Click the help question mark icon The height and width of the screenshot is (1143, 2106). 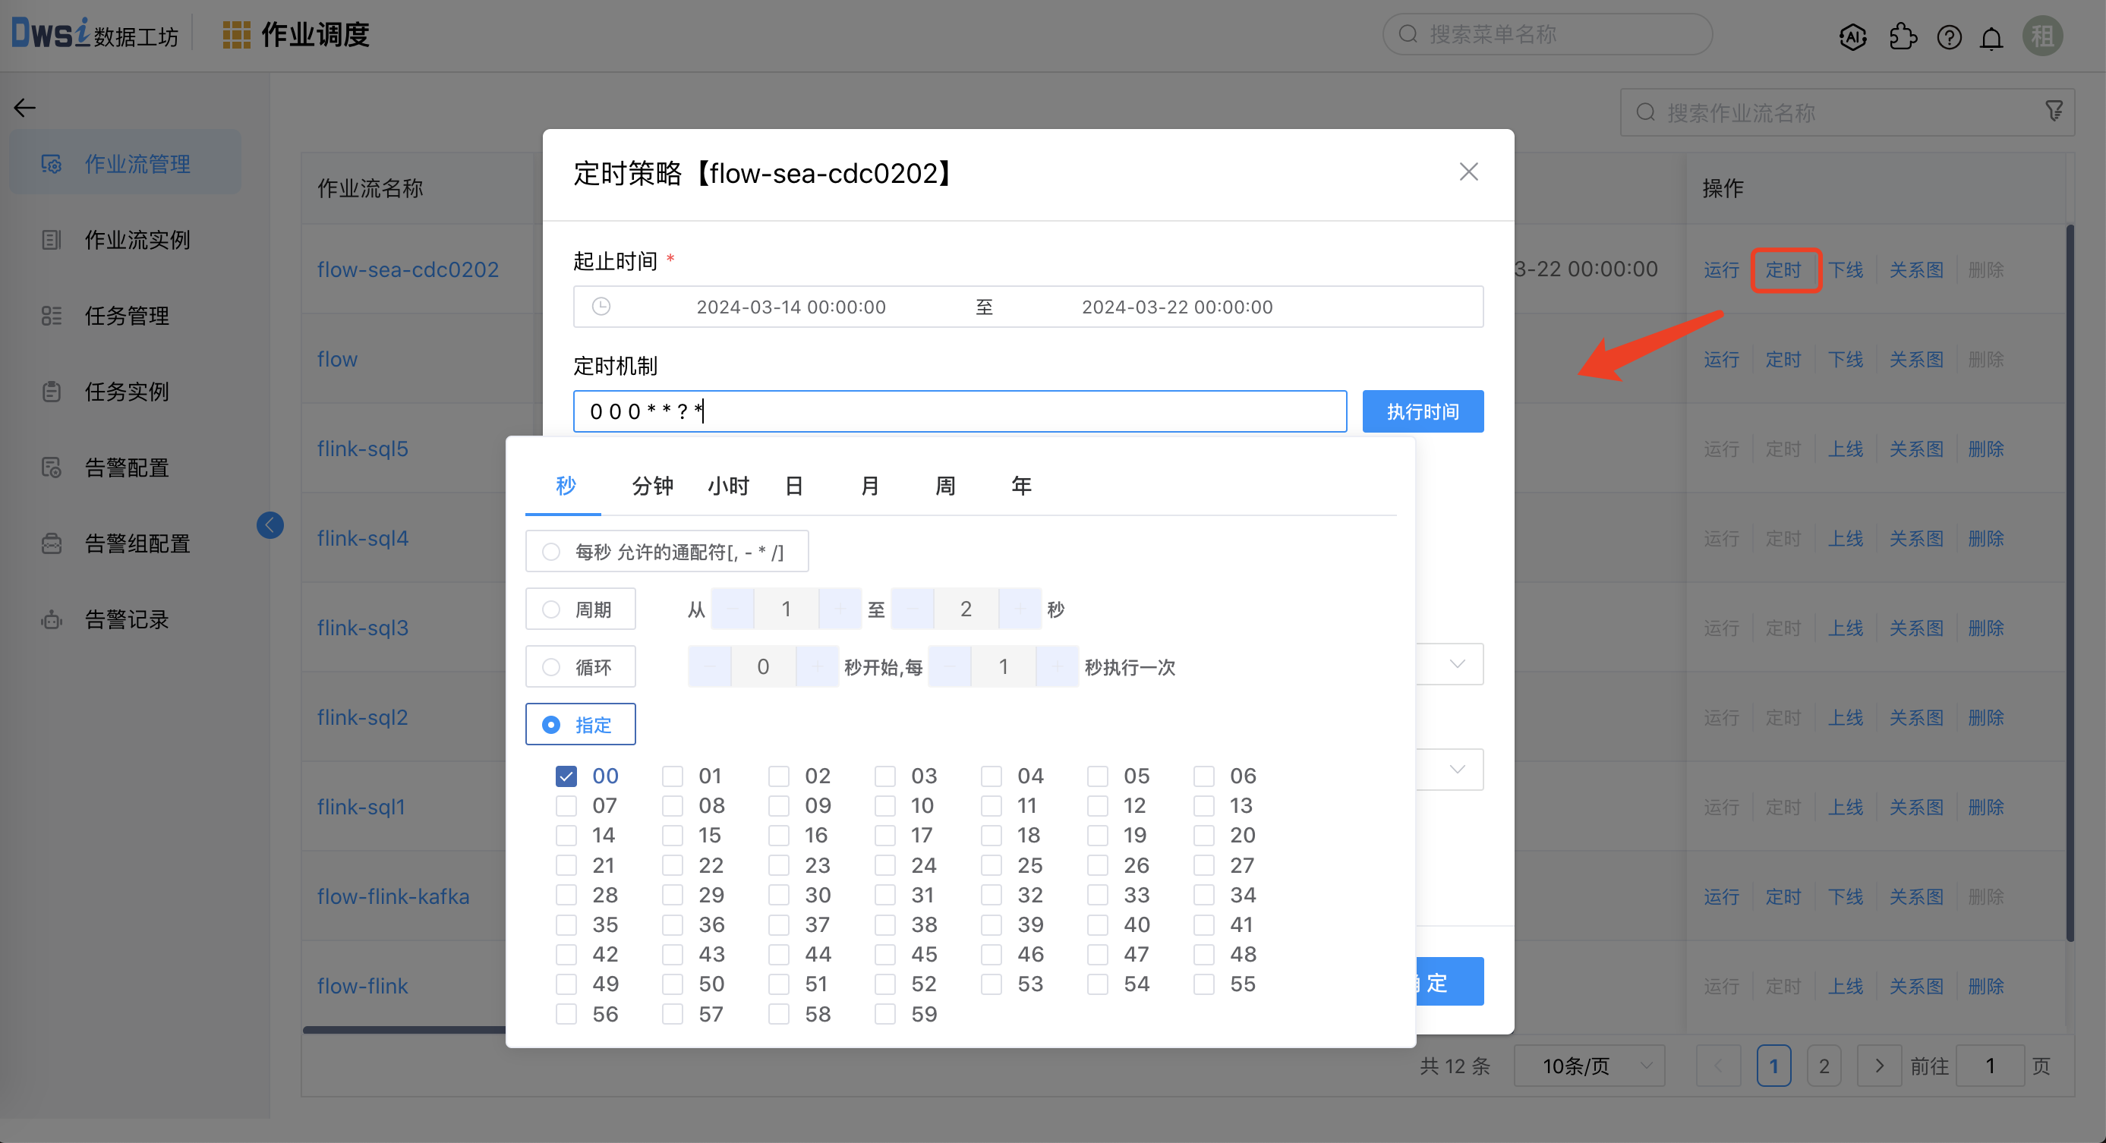1949,36
